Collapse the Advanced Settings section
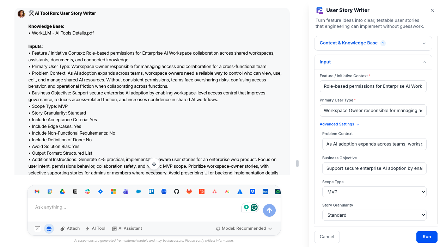 [339, 124]
